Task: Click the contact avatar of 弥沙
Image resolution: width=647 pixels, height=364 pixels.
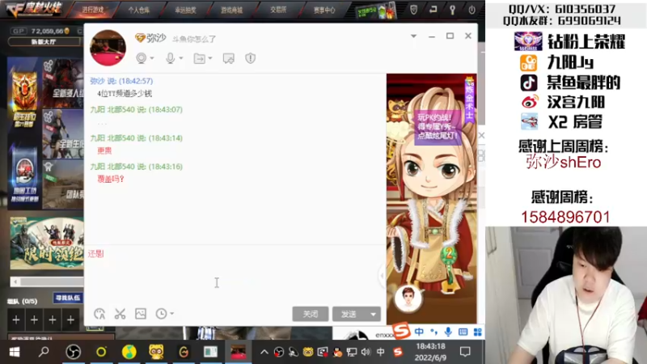Action: pyautogui.click(x=108, y=48)
